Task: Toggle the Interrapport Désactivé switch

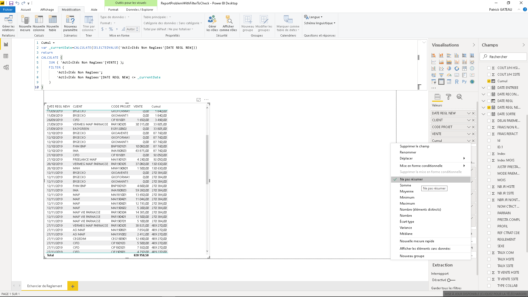Action: [451, 280]
